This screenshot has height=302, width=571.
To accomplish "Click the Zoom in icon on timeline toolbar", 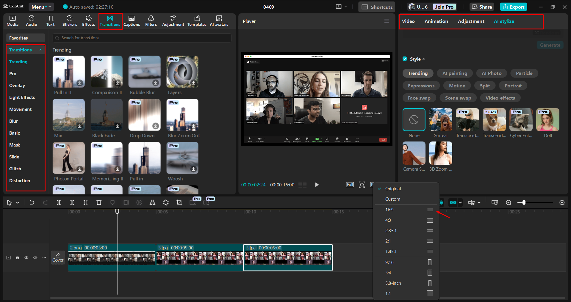I will coord(562,202).
